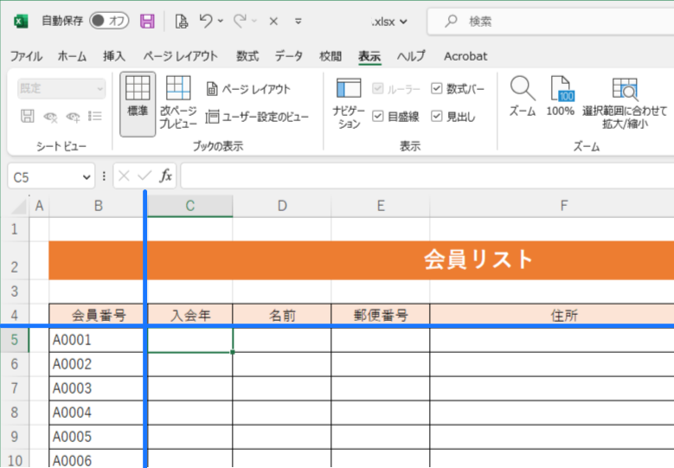Uncheck the 数式バー formula bar checkbox
The height and width of the screenshot is (468, 674).
click(437, 89)
